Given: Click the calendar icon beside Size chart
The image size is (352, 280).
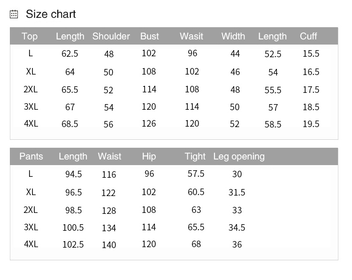Looking at the screenshot, I should click(x=14, y=15).
